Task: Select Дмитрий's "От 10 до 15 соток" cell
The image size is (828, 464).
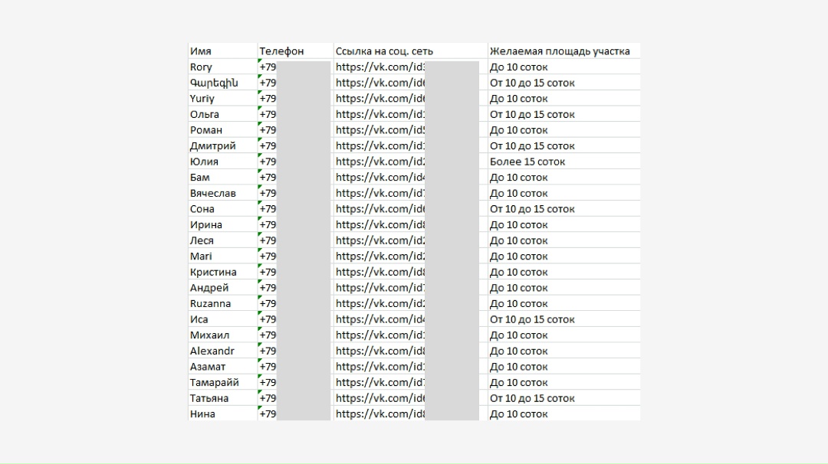Action: [x=532, y=146]
